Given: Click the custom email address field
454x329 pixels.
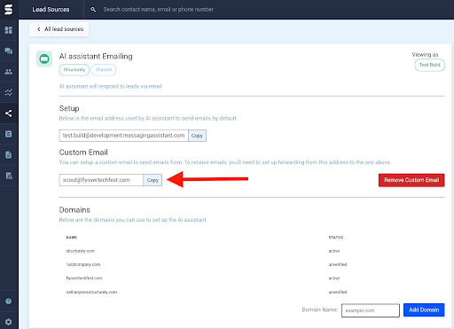Looking at the screenshot, I should click(x=101, y=180).
